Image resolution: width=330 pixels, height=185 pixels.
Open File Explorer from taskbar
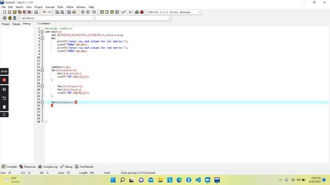(160, 180)
